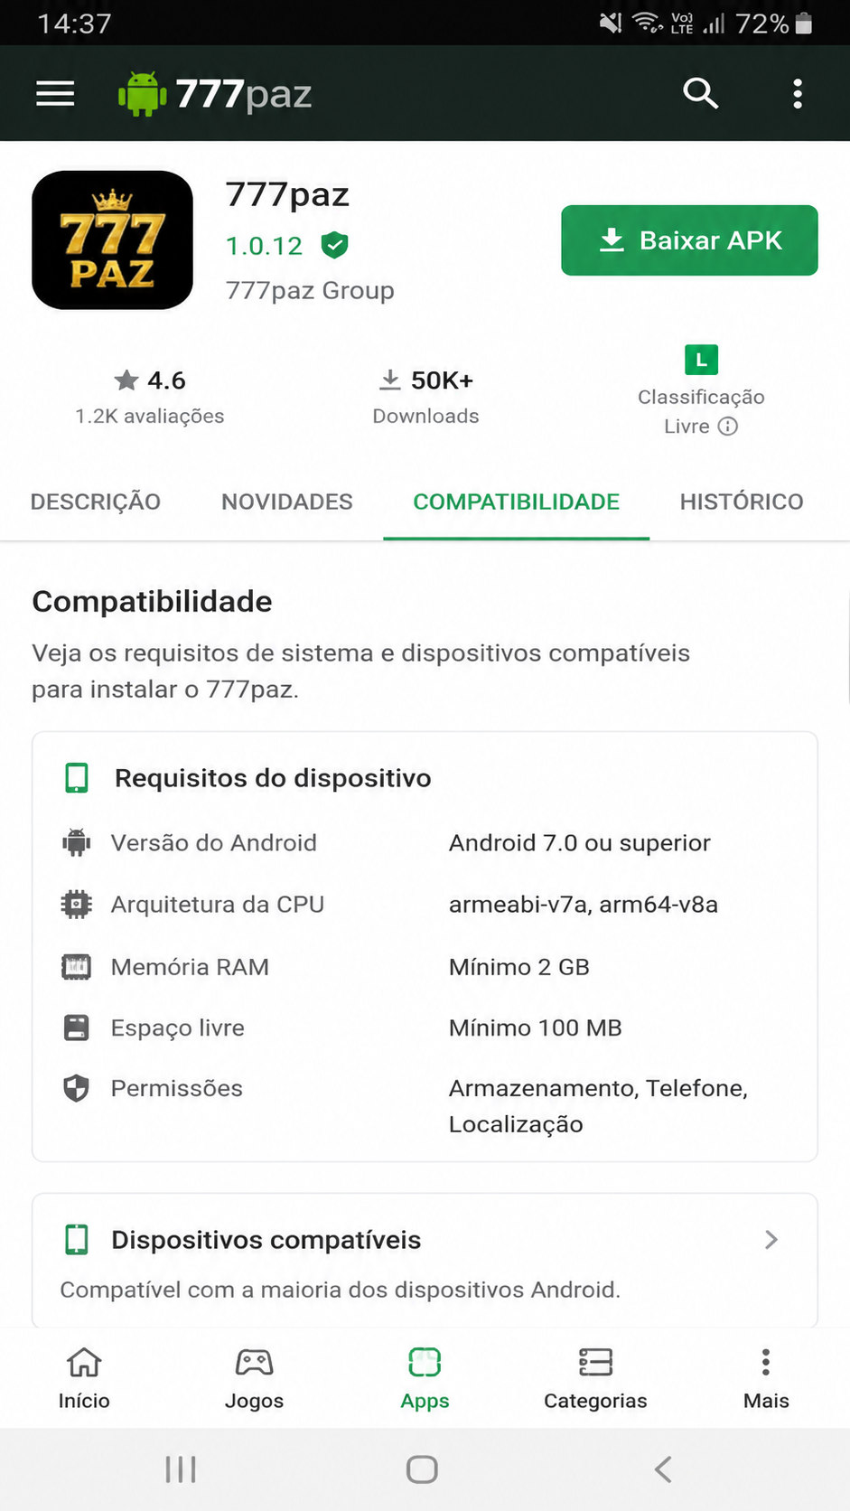Tap the Baixar APK button
Screen dimensions: 850x1511
689,240
